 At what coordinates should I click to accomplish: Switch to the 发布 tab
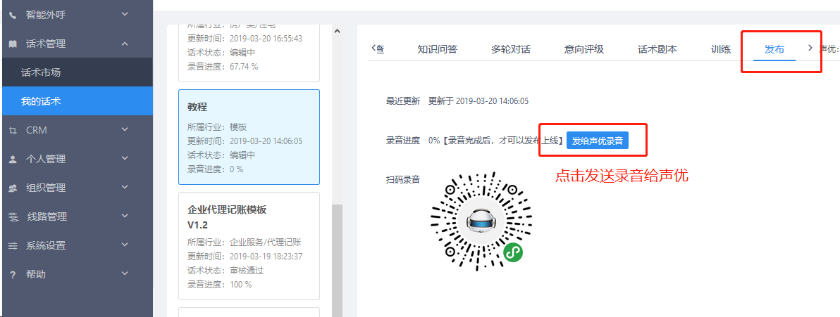[x=774, y=50]
